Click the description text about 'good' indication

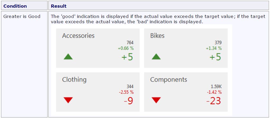click(x=158, y=19)
